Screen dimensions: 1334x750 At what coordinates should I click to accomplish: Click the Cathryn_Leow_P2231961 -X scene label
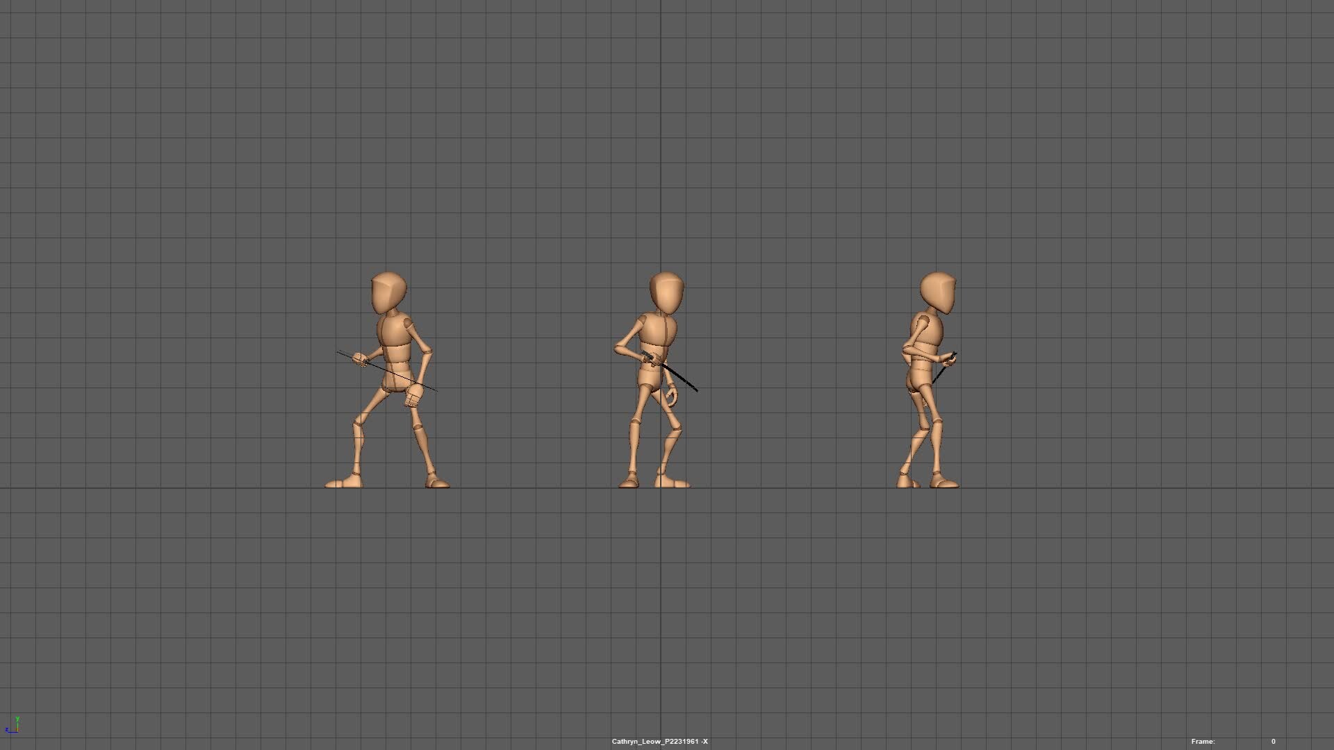pos(660,741)
